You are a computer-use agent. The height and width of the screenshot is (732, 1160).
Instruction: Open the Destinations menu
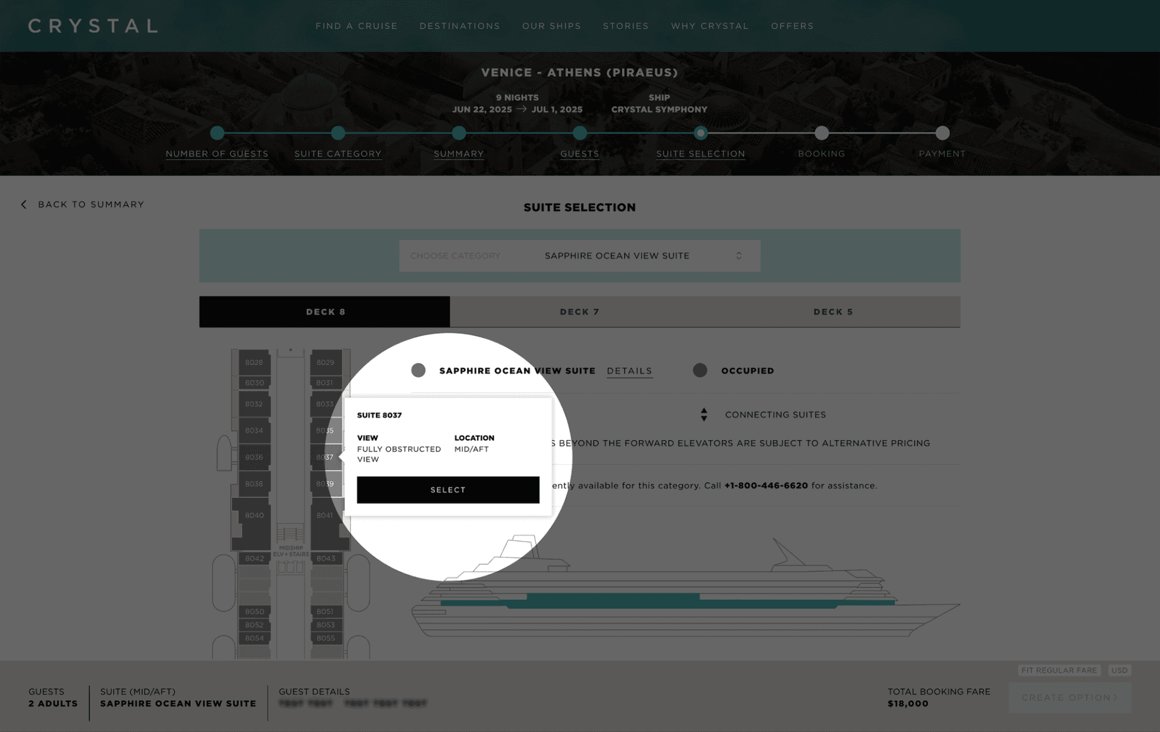coord(460,26)
